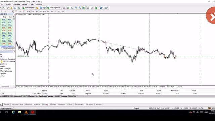
Task: Open the chart templates dropdown
Action: pos(106,8)
